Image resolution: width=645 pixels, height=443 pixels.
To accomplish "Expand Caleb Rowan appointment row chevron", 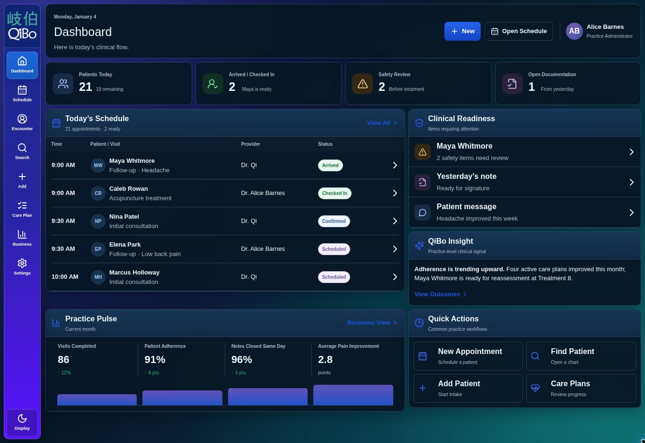I will click(395, 193).
